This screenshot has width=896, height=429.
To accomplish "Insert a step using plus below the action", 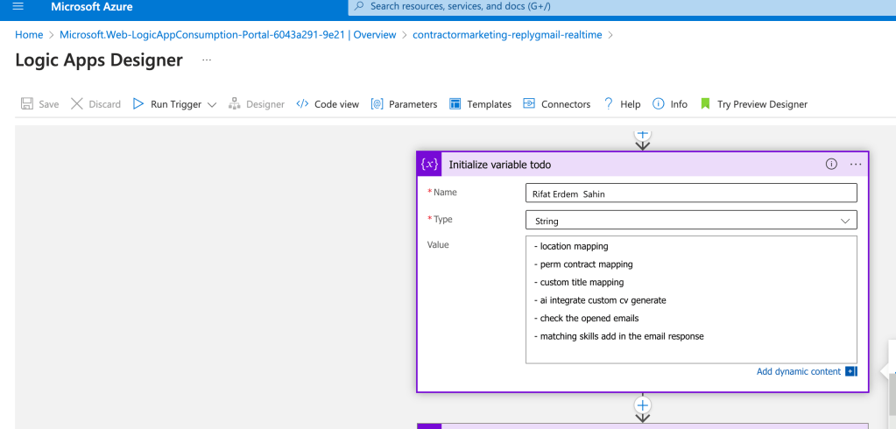I will click(x=643, y=405).
